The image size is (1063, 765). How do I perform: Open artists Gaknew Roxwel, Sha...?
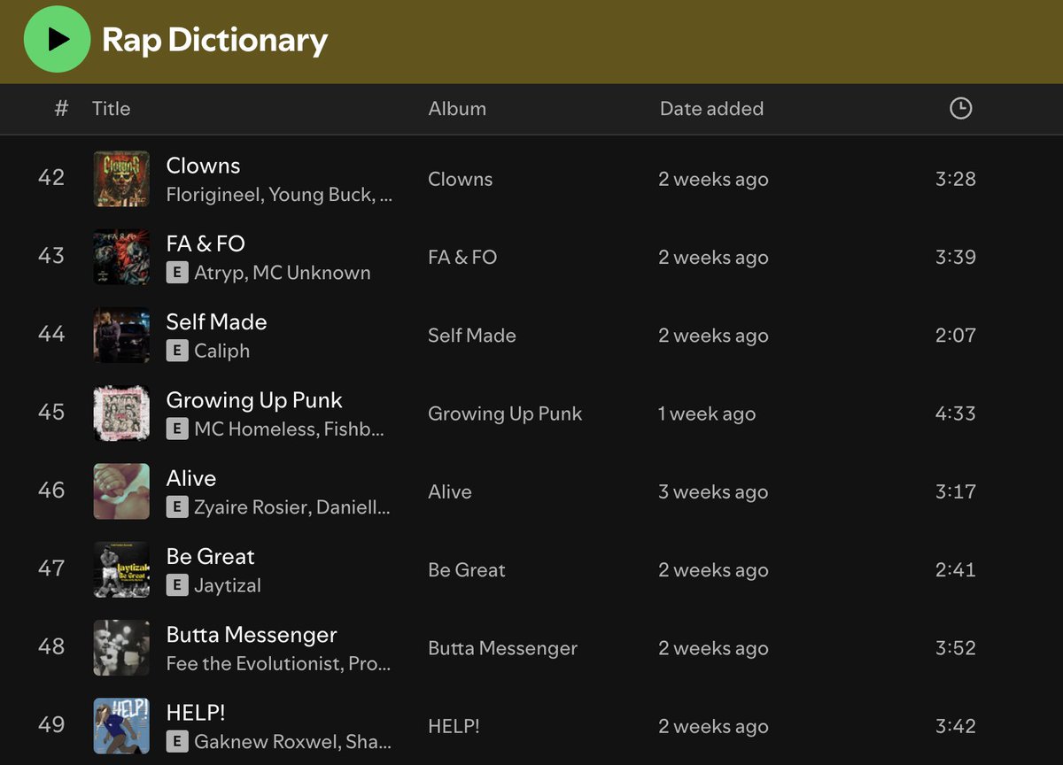click(292, 742)
